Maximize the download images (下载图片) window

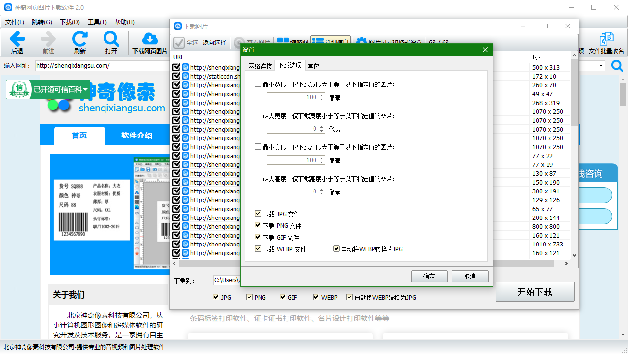[545, 26]
